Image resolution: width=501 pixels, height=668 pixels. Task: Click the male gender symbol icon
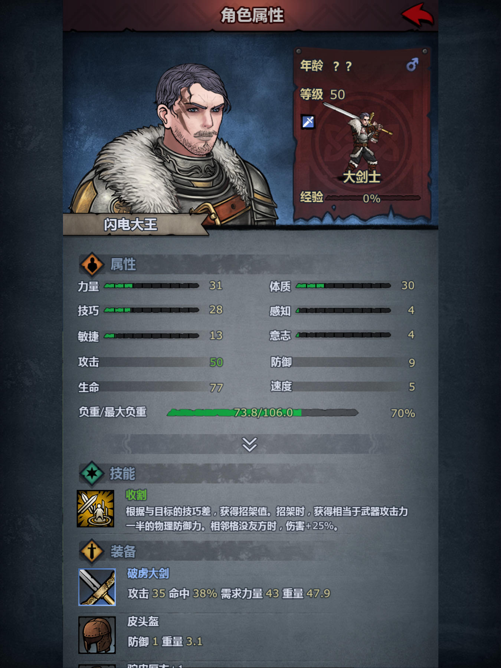(x=412, y=65)
